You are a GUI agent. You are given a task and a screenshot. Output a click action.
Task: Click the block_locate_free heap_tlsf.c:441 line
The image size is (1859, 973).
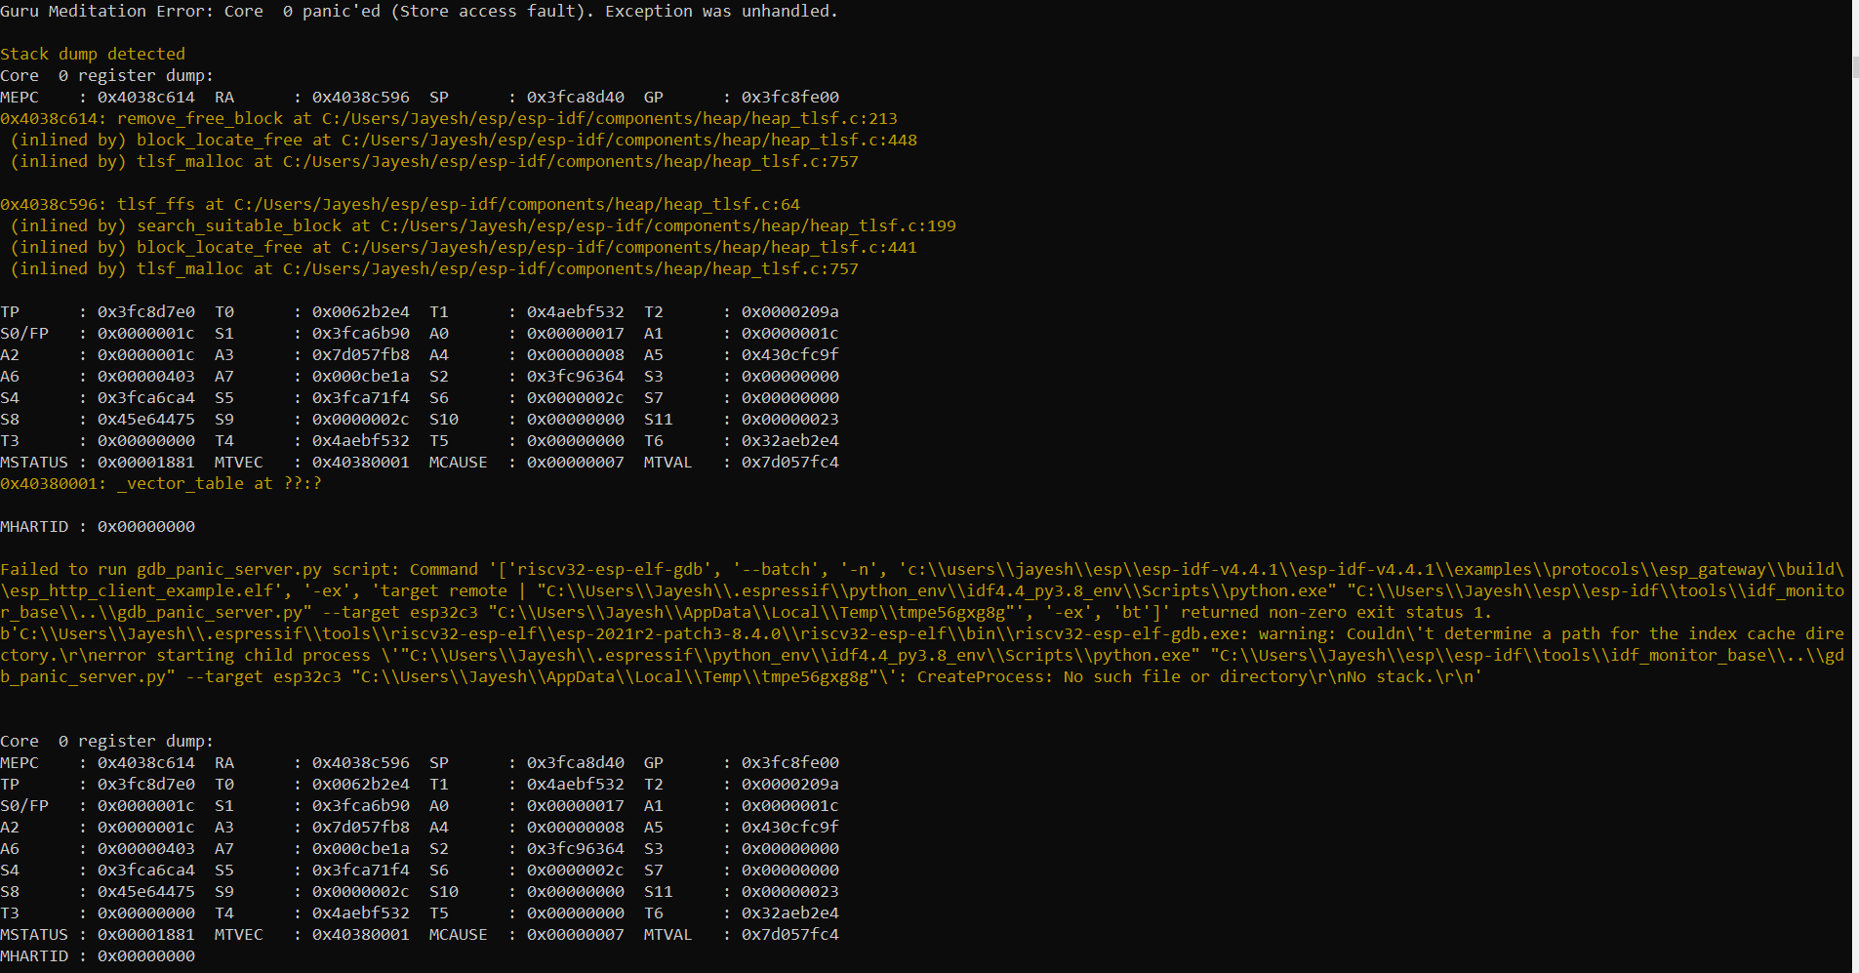[x=464, y=248]
